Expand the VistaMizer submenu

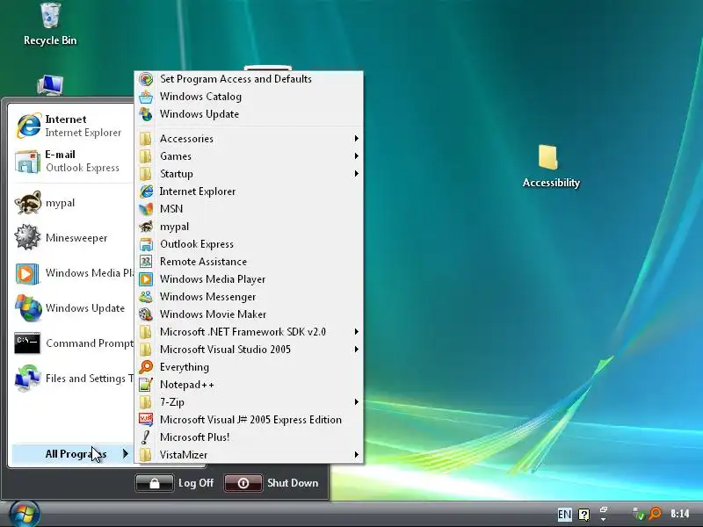pyautogui.click(x=249, y=454)
